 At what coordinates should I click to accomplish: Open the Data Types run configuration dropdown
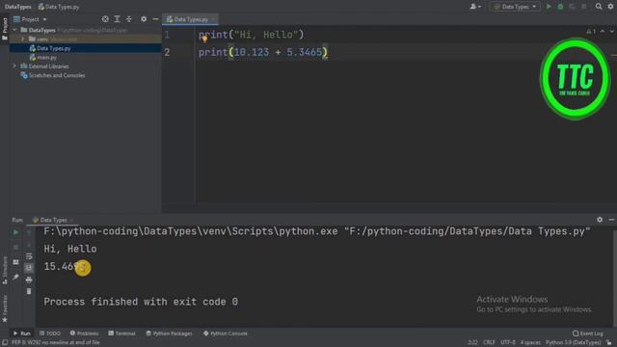pos(515,7)
